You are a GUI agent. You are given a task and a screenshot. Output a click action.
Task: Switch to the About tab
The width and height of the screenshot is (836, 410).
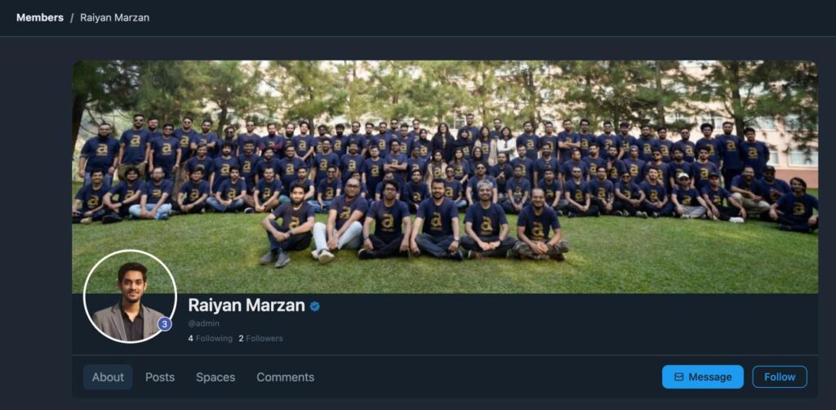tap(108, 377)
